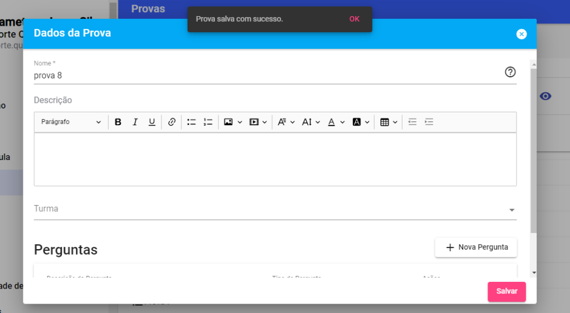Image resolution: width=570 pixels, height=313 pixels.
Task: Open the help question mark icon
Action: point(510,72)
